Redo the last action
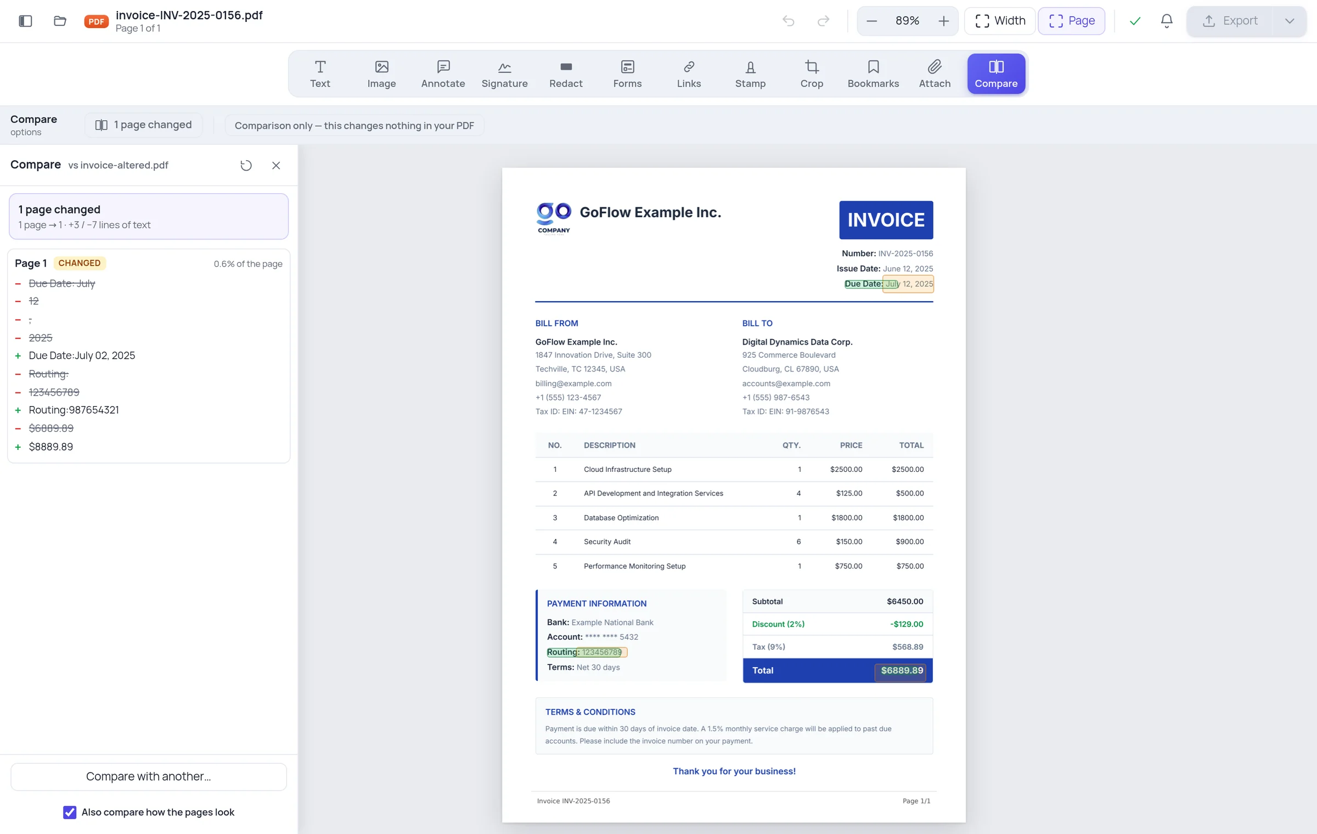 point(823,21)
